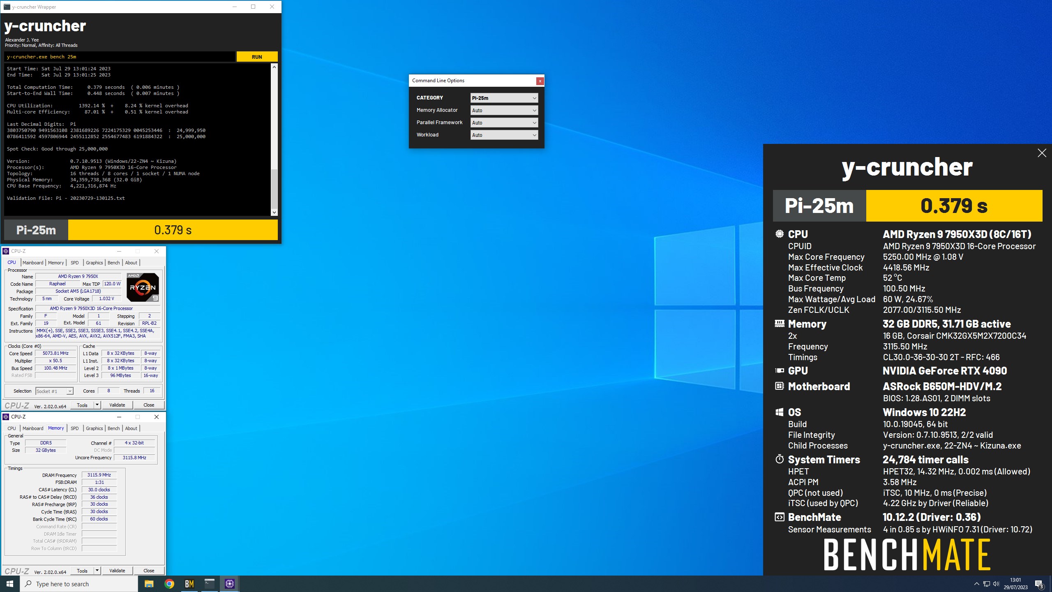Viewport: 1052px width, 592px height.
Task: Open the CPU-Z taskbar icon
Action: click(230, 584)
